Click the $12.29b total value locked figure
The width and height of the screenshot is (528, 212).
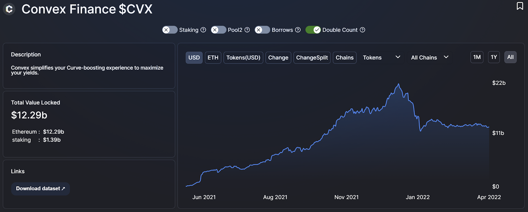click(29, 115)
